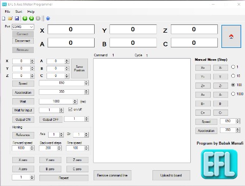Select the 10 step radio button
The image size is (245, 186).
(x=233, y=76)
